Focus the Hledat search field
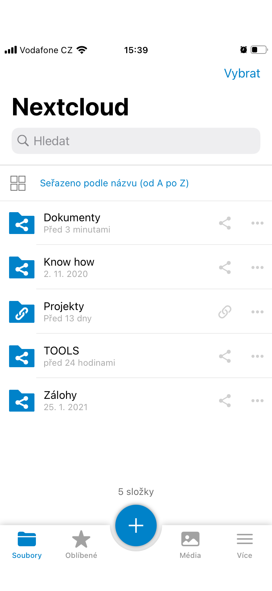The height and width of the screenshot is (591, 272). point(136,141)
